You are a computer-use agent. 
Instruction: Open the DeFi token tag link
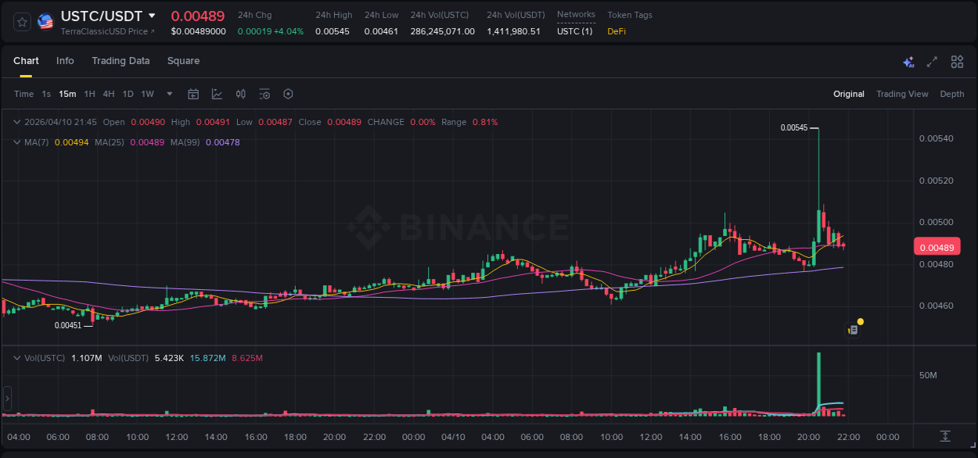617,32
